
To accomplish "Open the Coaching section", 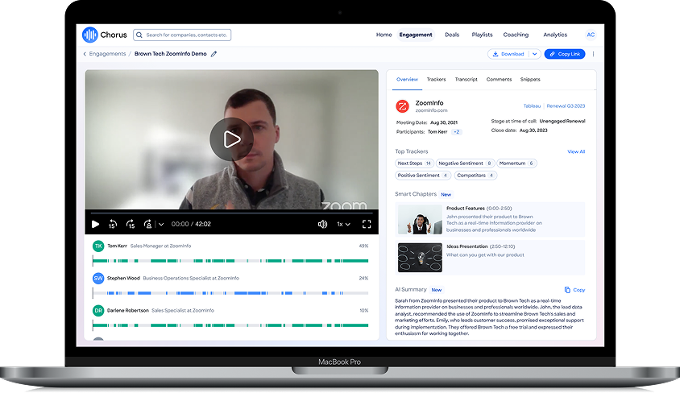I will click(516, 35).
